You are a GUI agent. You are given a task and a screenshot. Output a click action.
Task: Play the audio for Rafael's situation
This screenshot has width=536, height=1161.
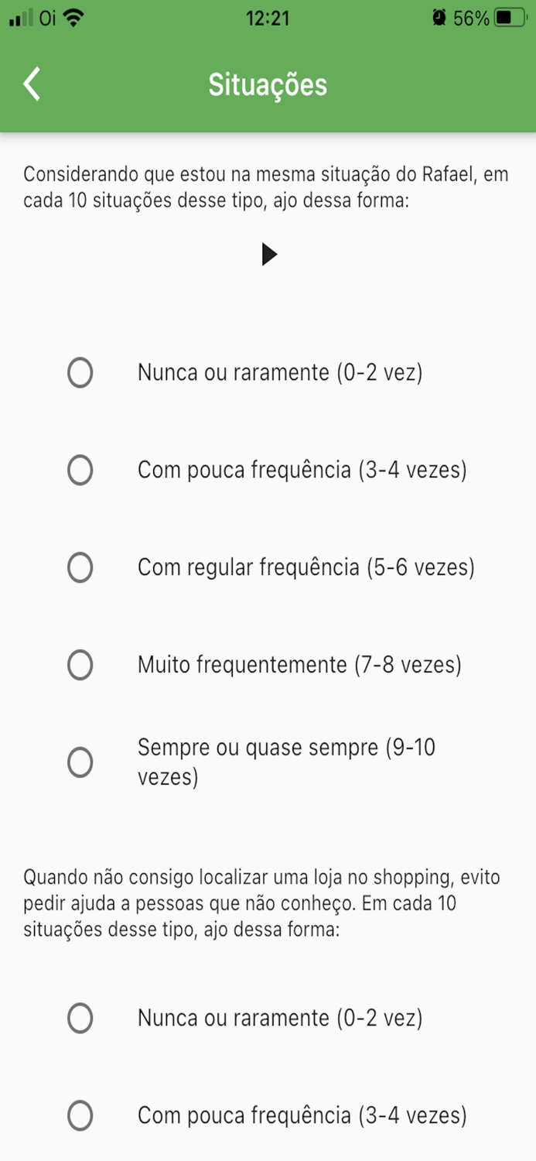[270, 253]
